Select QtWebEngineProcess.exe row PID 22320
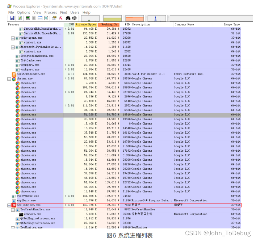256x240 pixels. tap(124, 223)
